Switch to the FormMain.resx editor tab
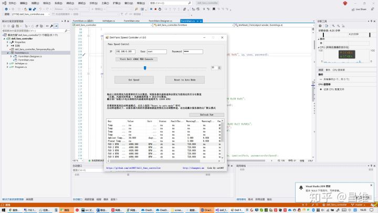378x213 pixels. 132,21
